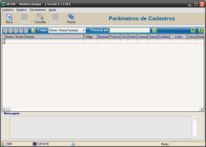This screenshot has height=147, width=206.
Task: Click the Carteira column header
Action: pos(142,37)
